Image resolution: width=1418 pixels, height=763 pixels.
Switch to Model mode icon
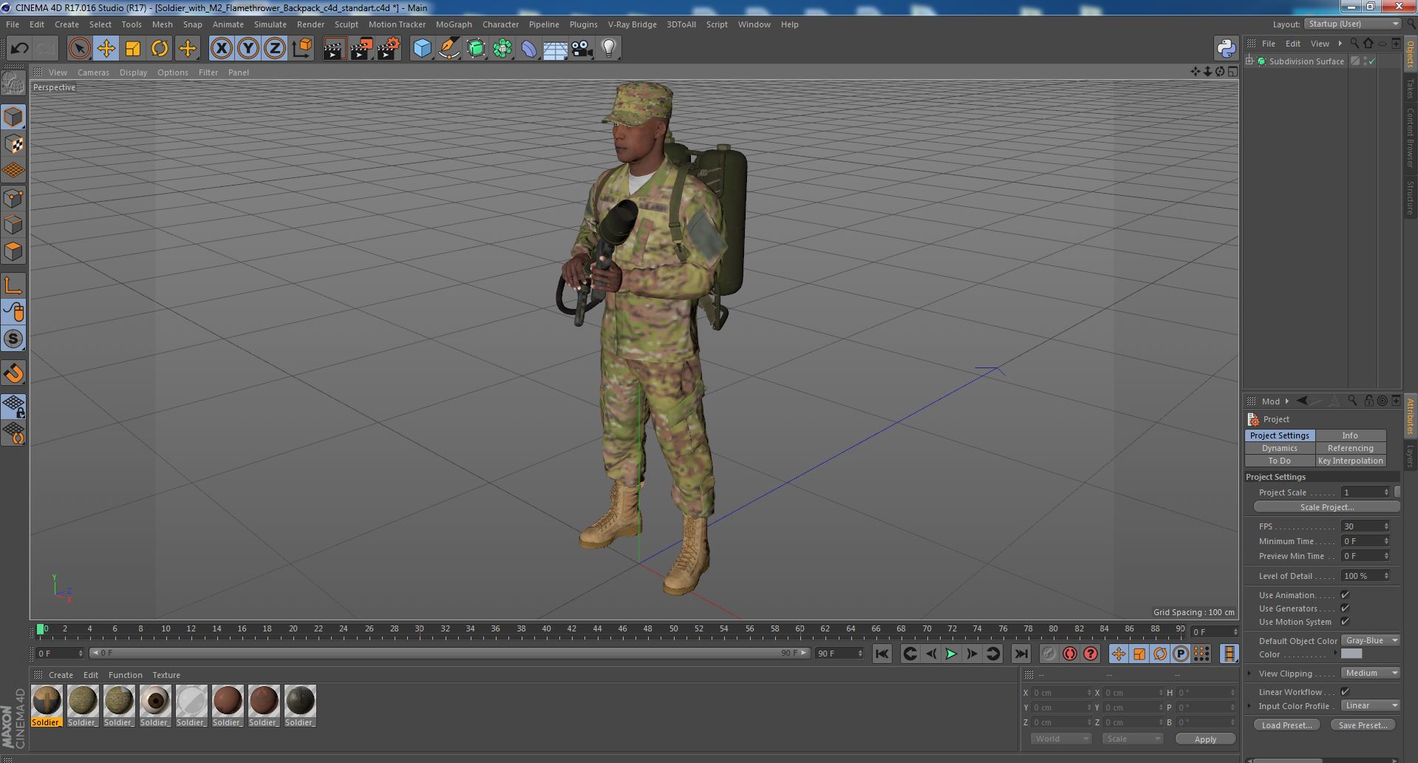click(x=13, y=117)
